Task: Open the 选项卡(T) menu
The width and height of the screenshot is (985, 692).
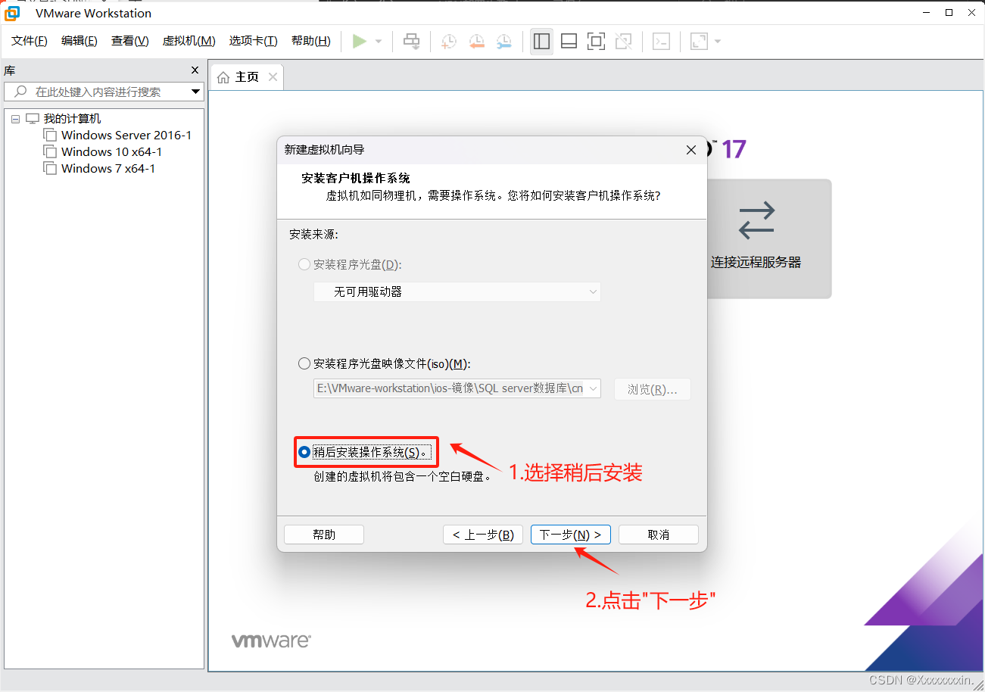Action: click(254, 41)
